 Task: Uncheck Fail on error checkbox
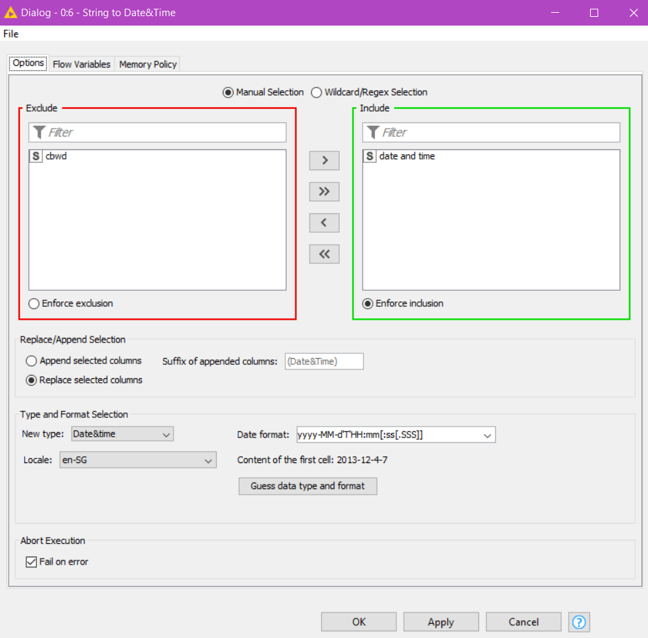point(31,562)
